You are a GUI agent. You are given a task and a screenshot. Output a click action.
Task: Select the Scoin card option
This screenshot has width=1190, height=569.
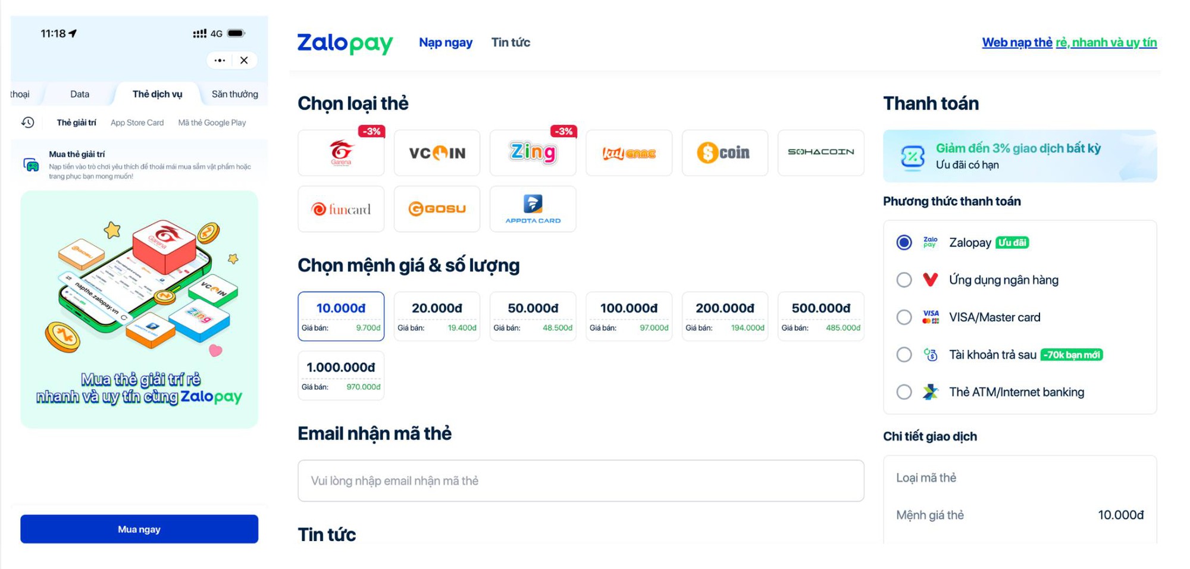[x=725, y=153]
